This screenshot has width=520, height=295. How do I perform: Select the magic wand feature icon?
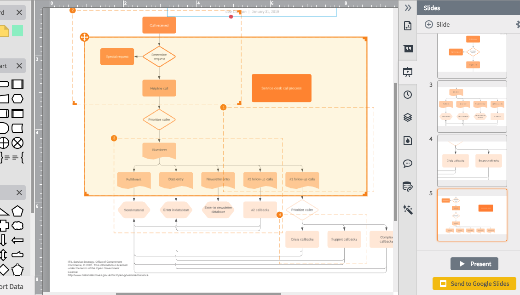(x=407, y=210)
